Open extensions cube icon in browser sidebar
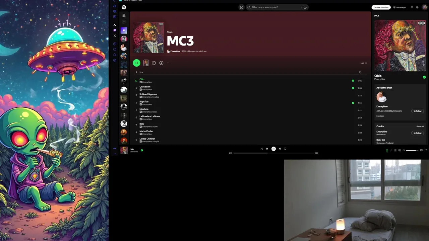The image size is (429, 241). [115, 55]
